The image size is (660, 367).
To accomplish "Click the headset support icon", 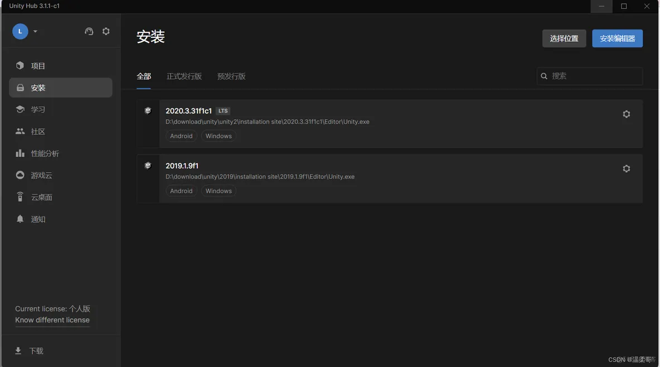I will coord(89,32).
